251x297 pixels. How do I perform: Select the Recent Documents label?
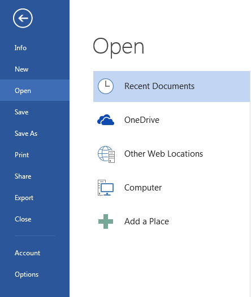click(159, 86)
